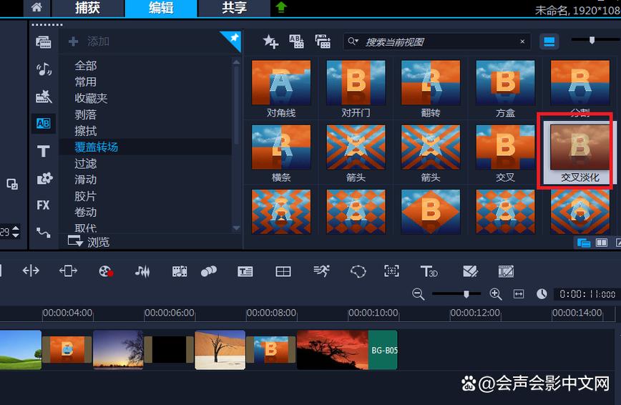Viewport: 621px width, 405px height.
Task: Open the auto music filmstrip icon
Action: tap(180, 271)
